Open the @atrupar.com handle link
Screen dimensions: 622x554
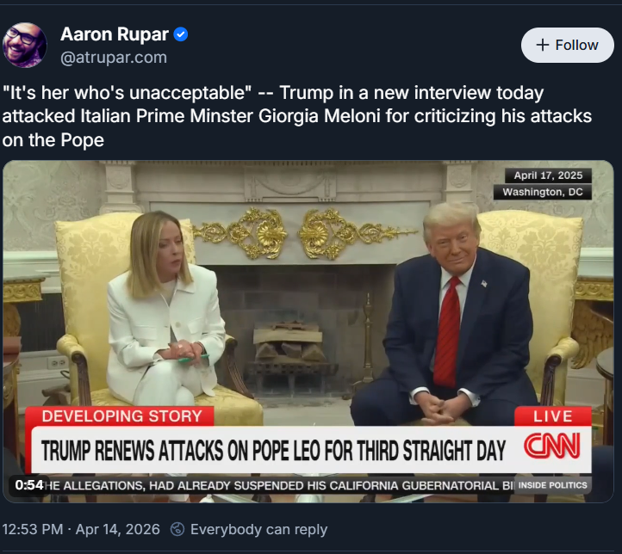click(x=114, y=58)
